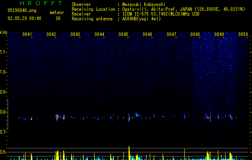
Task: Click the 0842 time marker
Action: coord(51,34)
